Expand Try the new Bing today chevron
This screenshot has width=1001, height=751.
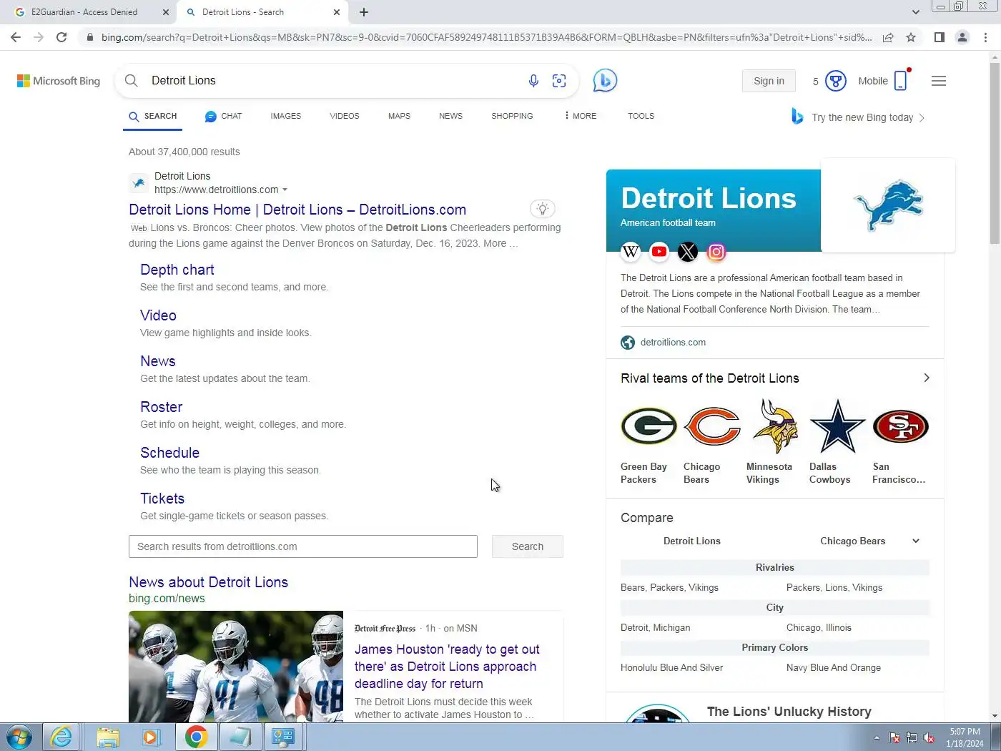[x=922, y=118]
